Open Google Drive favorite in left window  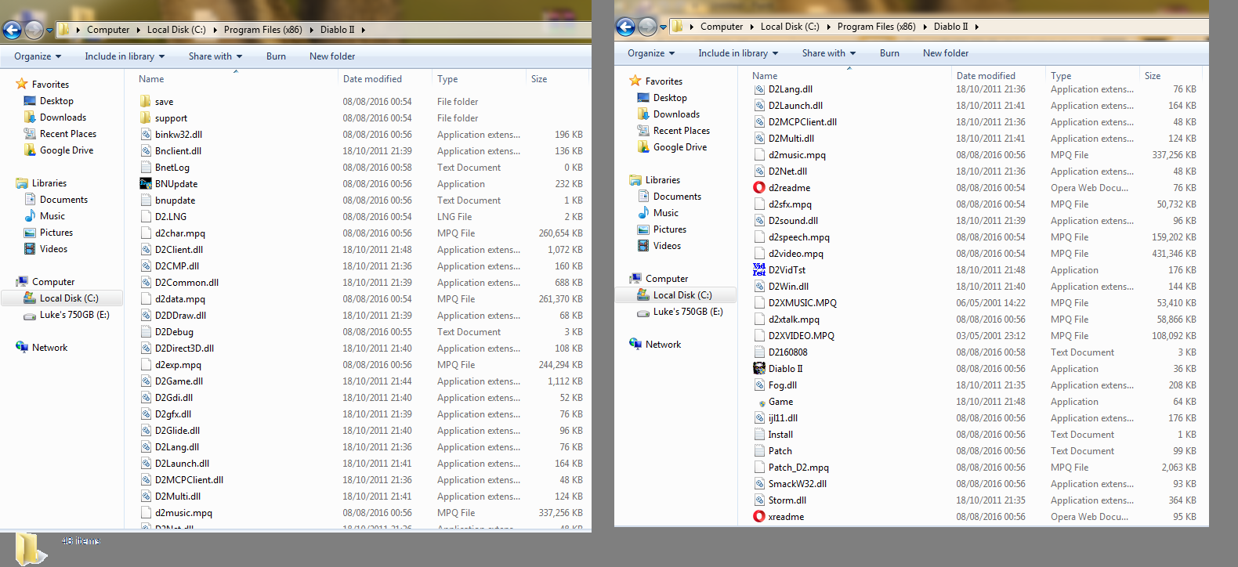point(67,150)
